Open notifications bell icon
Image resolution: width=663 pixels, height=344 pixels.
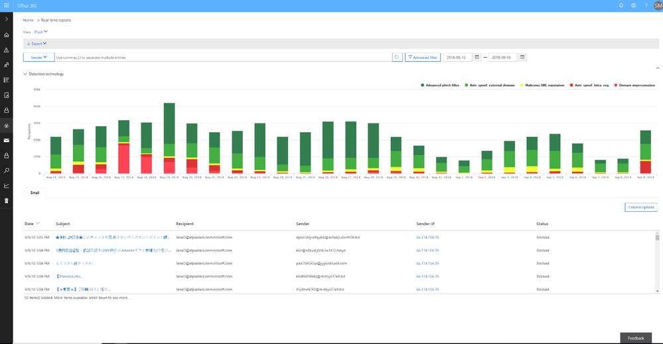(621, 5)
